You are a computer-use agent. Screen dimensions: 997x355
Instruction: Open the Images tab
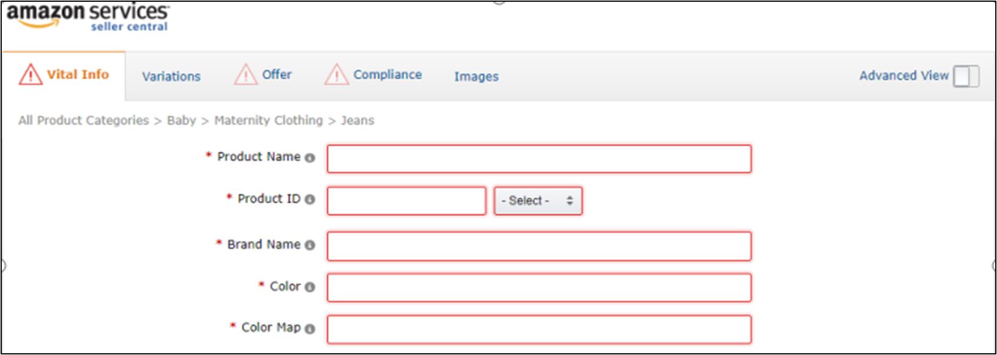476,76
